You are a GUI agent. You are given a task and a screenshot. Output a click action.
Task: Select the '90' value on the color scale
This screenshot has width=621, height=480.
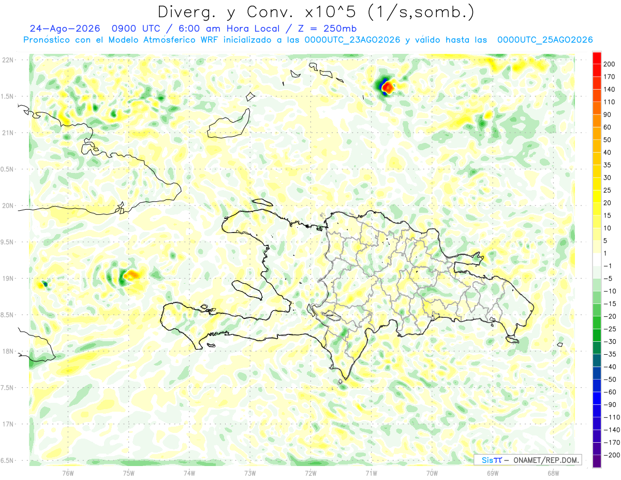pyautogui.click(x=608, y=115)
